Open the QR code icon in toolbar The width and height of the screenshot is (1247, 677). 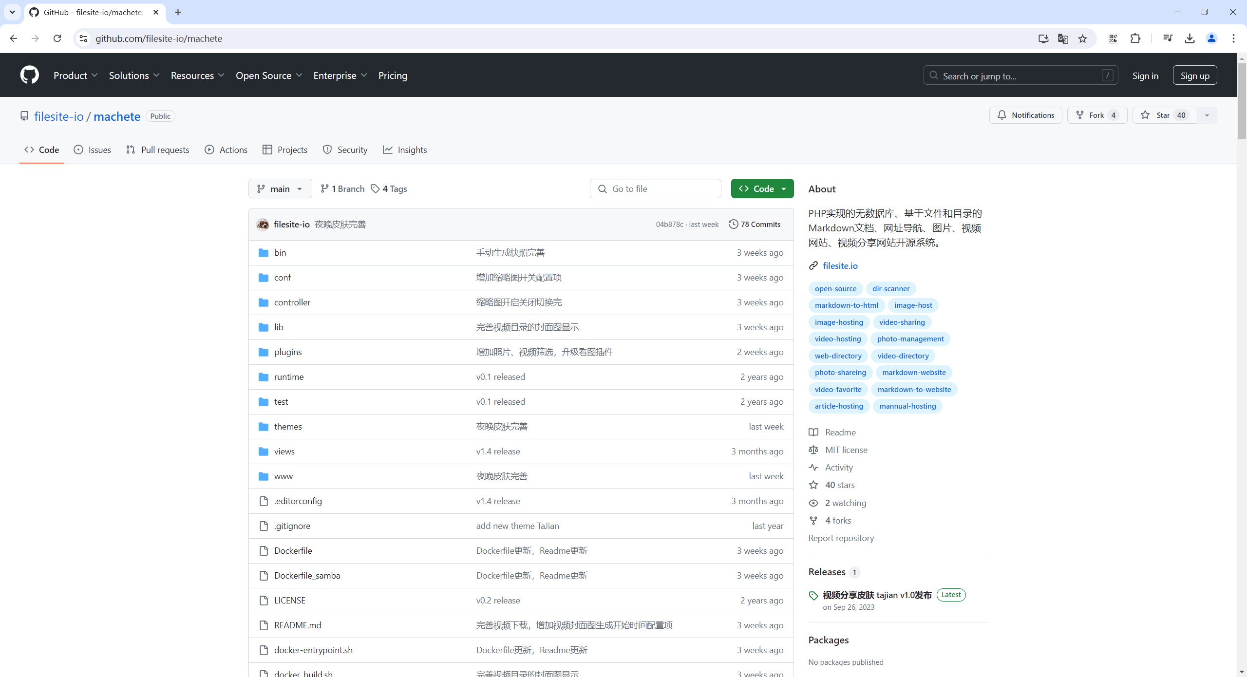click(x=1113, y=38)
